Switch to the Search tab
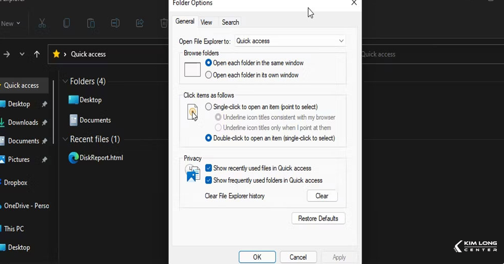 click(230, 22)
